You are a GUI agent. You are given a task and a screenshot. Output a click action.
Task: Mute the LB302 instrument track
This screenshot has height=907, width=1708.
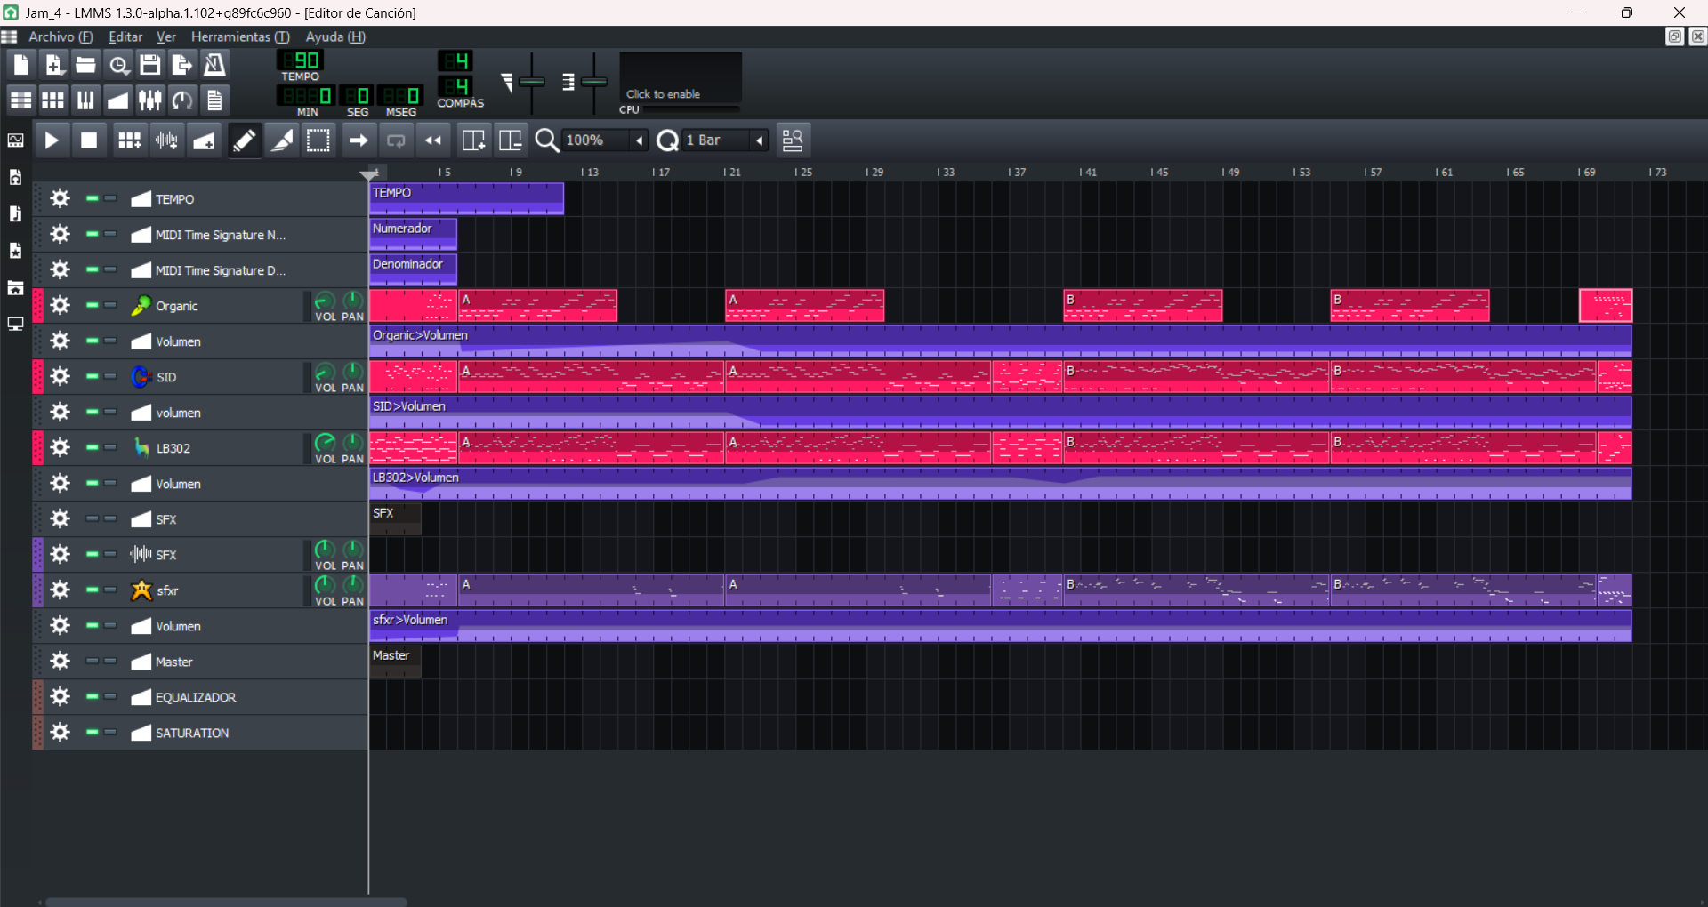click(x=92, y=447)
